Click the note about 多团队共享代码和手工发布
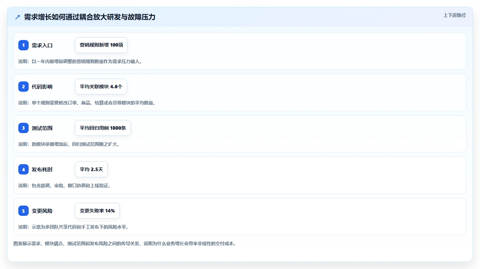The image size is (480, 269). coord(74,227)
